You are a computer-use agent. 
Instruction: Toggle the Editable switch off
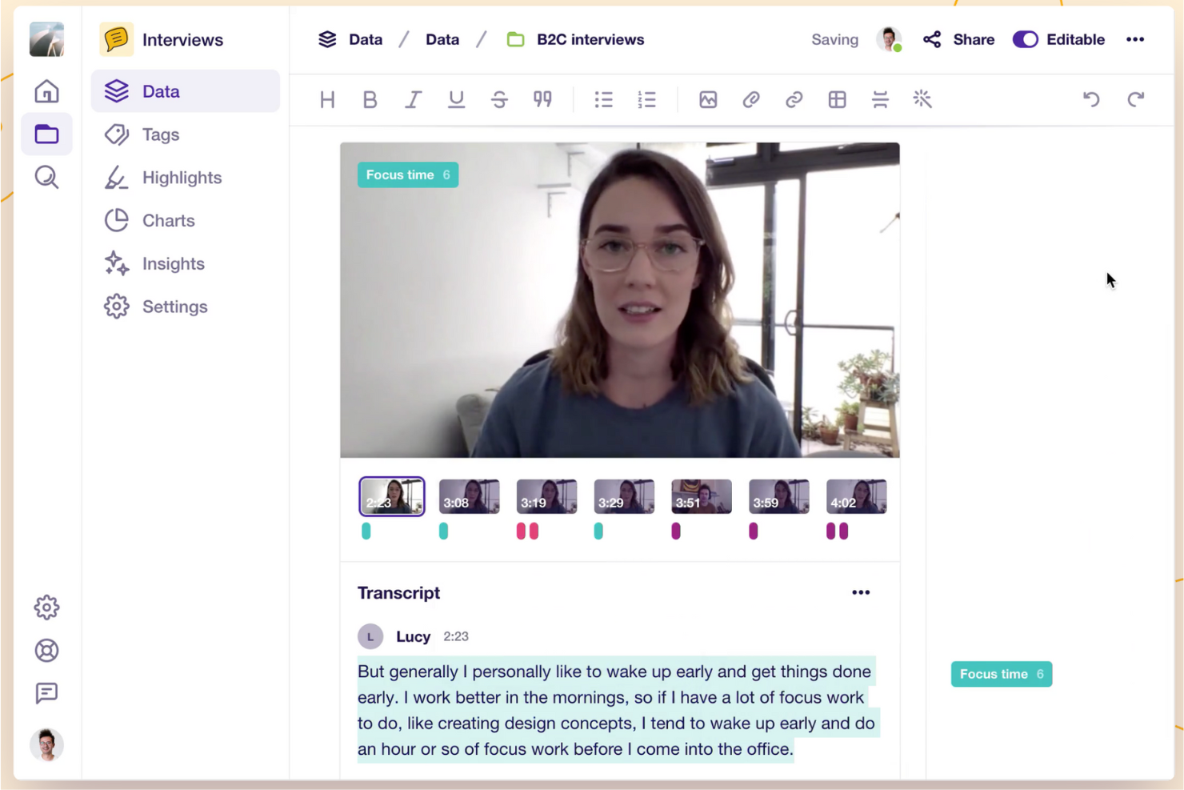point(1025,39)
